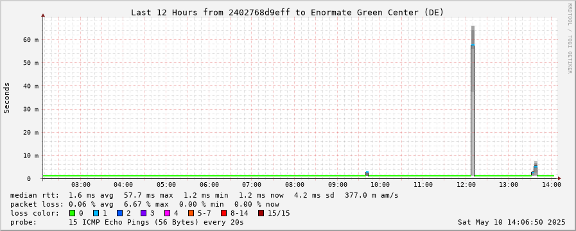576x231 pixels.
Task: Click the blue loss color 2 swatch
Action: click(119, 213)
